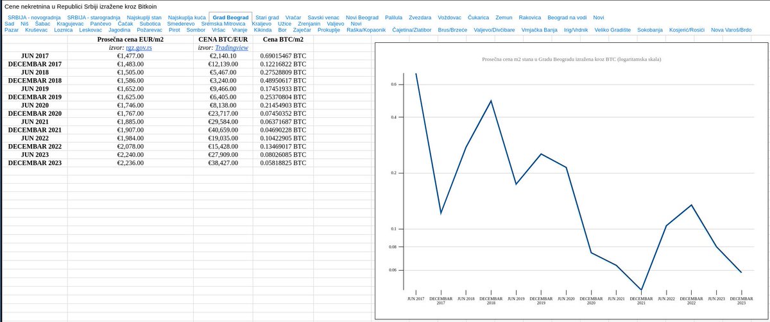
Task: Open the Voždovac tab
Action: (450, 17)
